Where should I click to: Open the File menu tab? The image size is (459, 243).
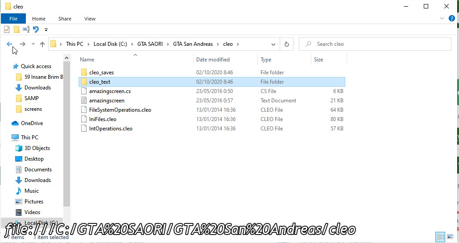pos(13,19)
